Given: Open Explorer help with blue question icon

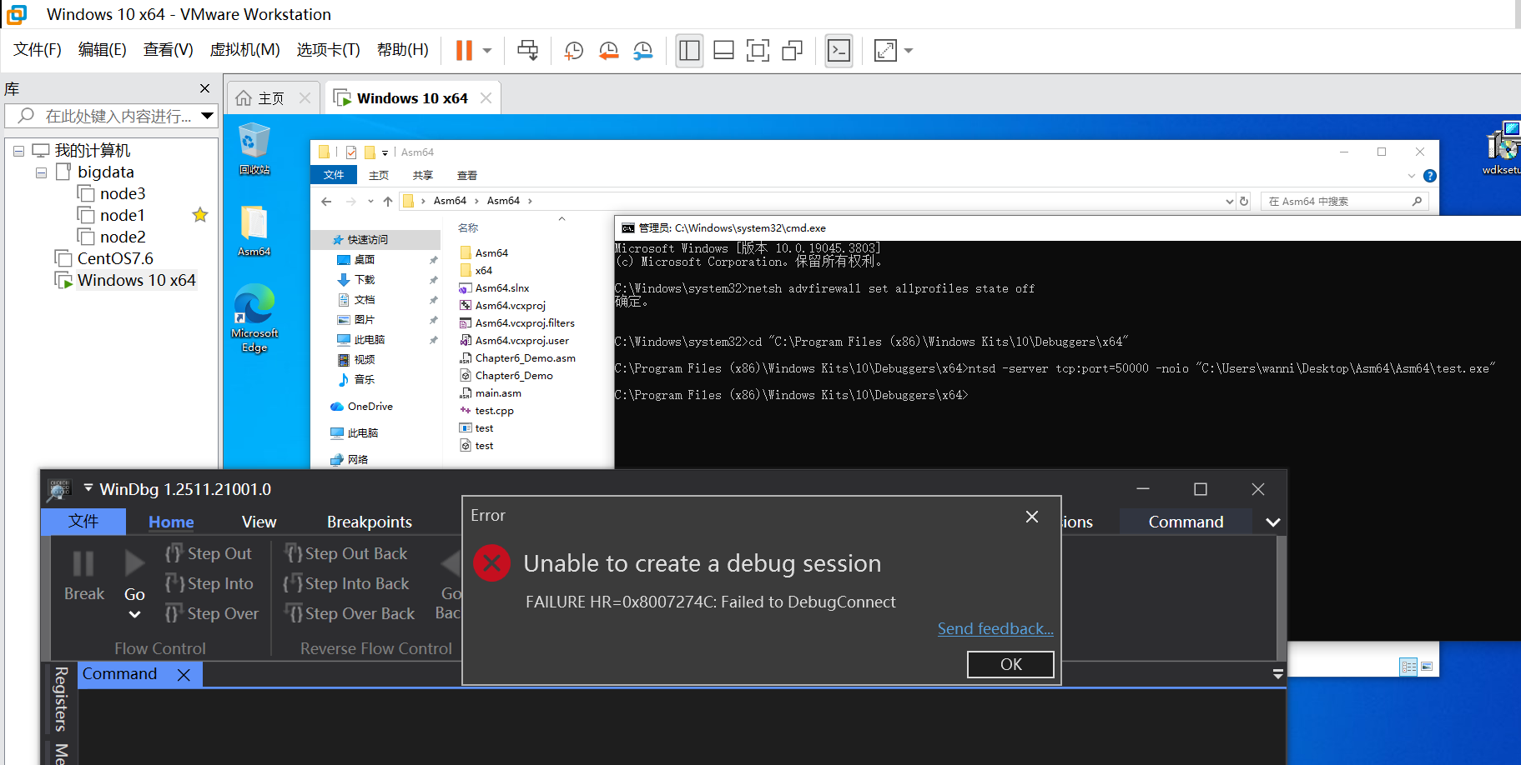Looking at the screenshot, I should click(1430, 176).
